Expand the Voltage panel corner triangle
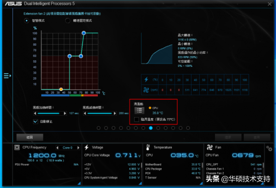276x188 pixels. coord(140,183)
